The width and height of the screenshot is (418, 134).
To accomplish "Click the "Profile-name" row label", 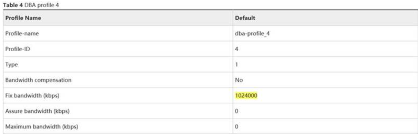I will pos(19,34).
